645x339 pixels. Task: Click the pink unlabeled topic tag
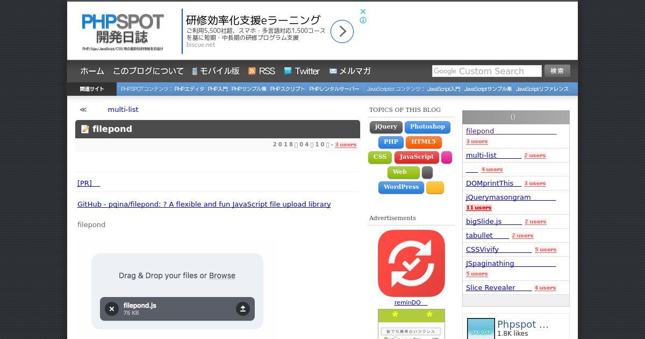click(447, 157)
